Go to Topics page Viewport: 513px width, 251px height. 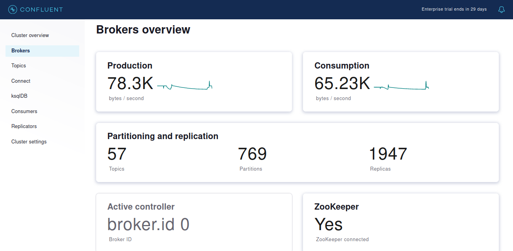19,66
